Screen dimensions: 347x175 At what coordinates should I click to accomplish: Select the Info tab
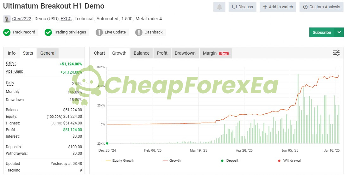click(11, 53)
